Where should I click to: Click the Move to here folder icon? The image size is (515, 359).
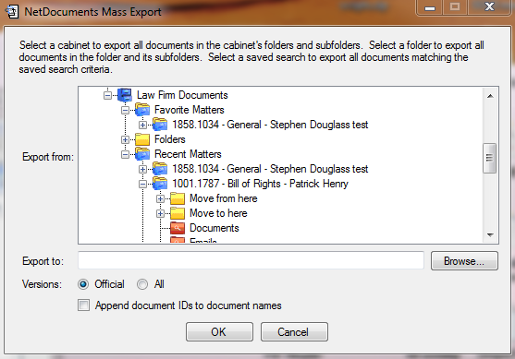(178, 213)
